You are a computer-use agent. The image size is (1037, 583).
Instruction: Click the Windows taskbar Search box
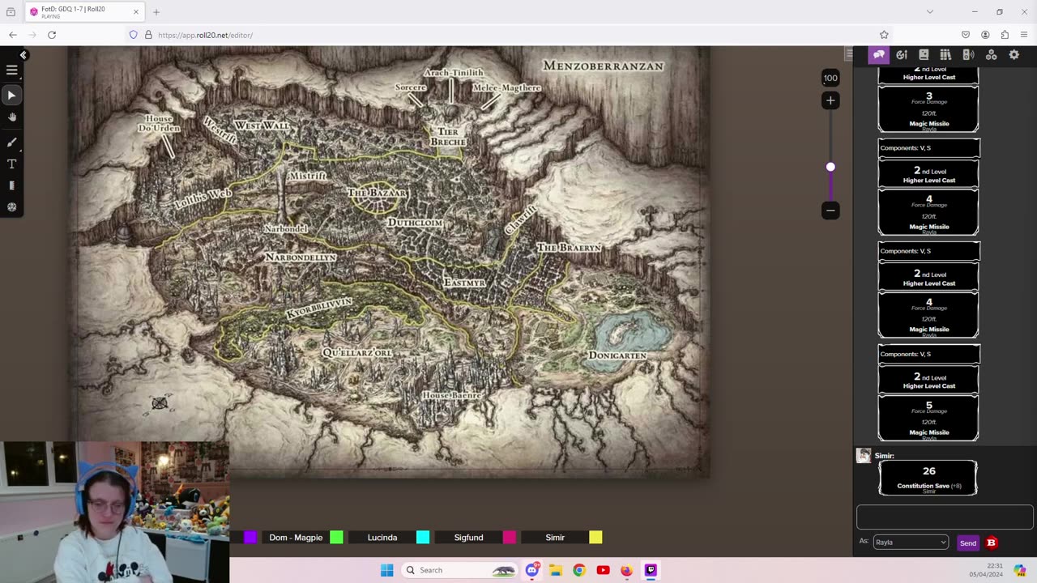(460, 570)
